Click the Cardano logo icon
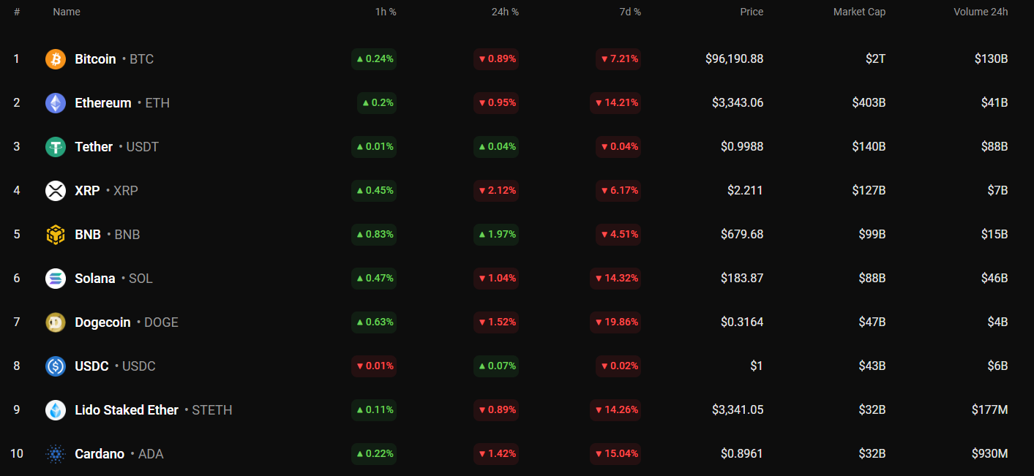 pos(56,454)
